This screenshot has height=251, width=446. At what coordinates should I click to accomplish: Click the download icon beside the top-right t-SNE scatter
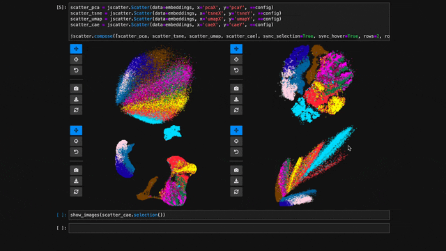(236, 99)
